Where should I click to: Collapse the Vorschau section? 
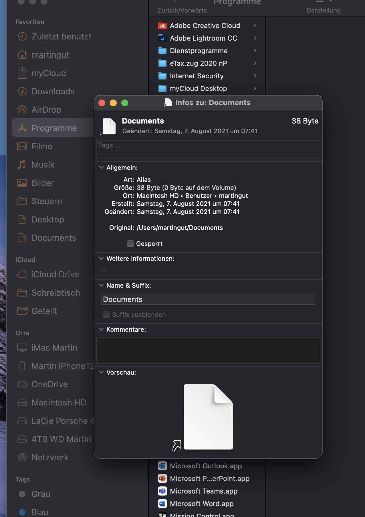coord(101,372)
